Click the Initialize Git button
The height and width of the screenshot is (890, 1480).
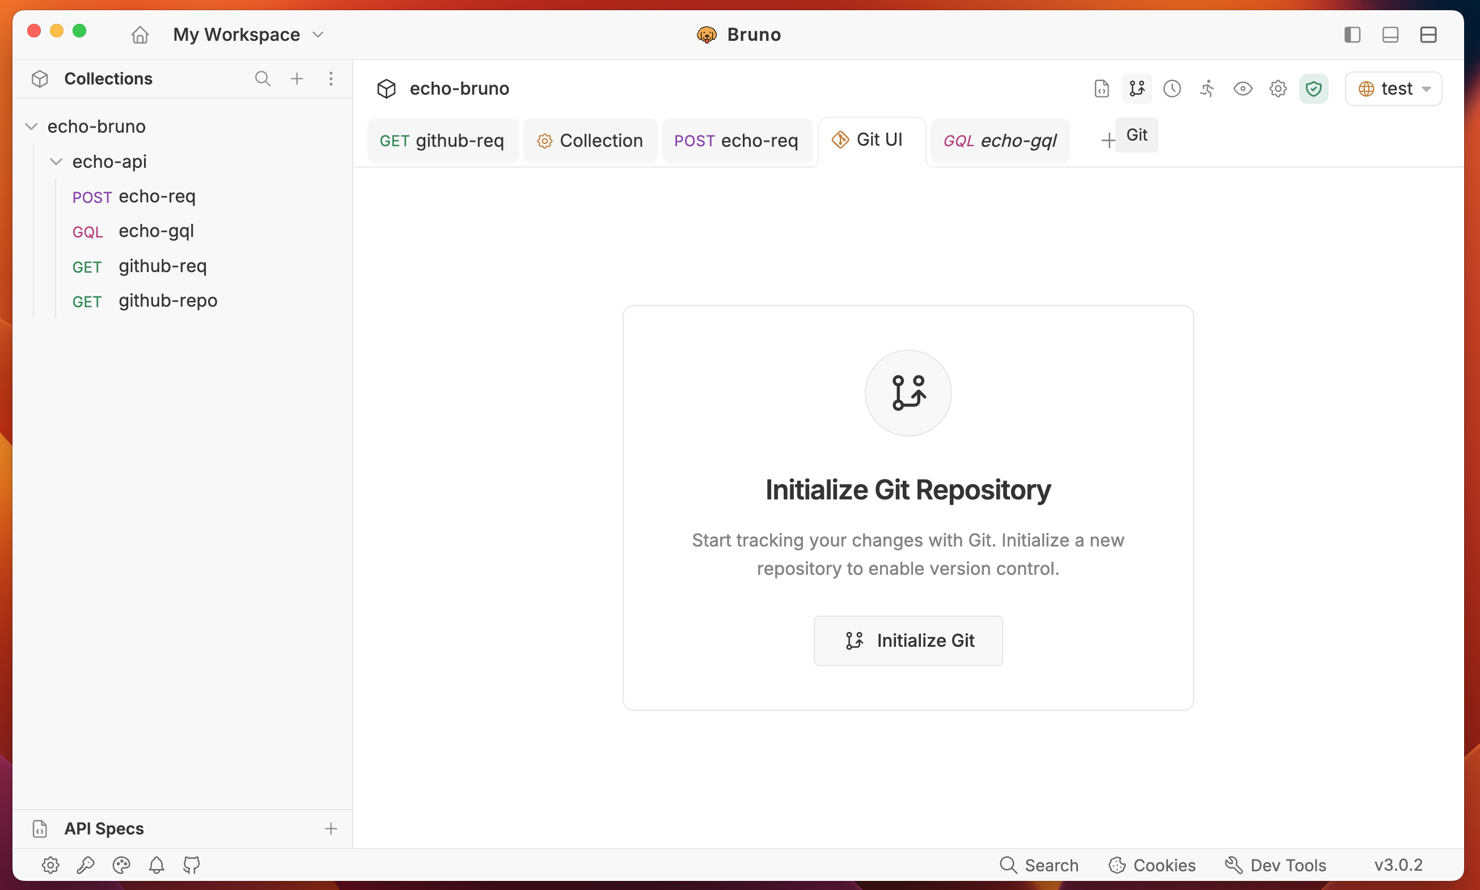tap(908, 641)
